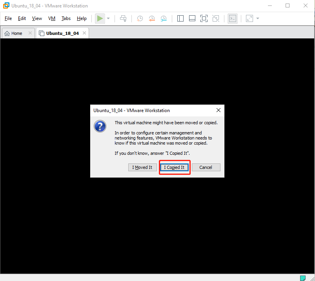Close the VMware Workstation main window

pyautogui.click(x=305, y=5)
